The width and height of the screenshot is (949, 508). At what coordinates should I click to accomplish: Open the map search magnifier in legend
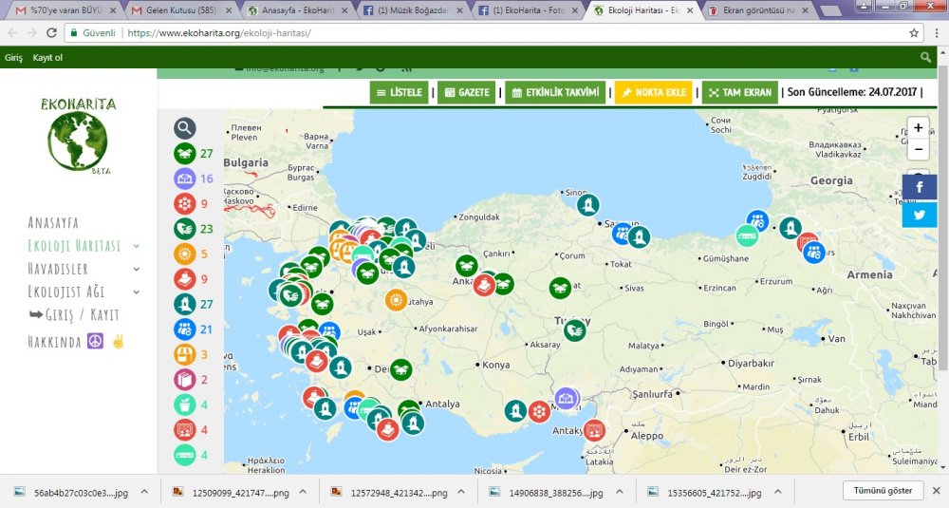[x=185, y=128]
